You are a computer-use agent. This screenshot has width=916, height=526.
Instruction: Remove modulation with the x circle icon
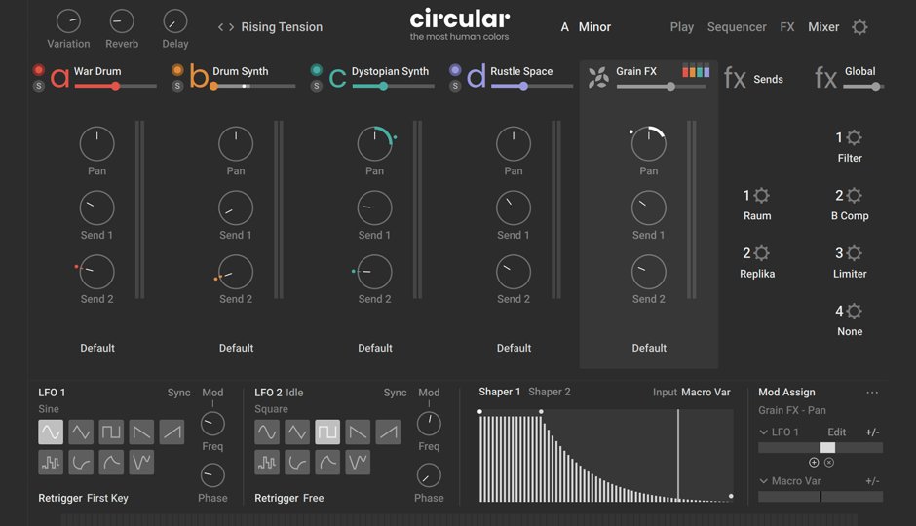pos(829,463)
